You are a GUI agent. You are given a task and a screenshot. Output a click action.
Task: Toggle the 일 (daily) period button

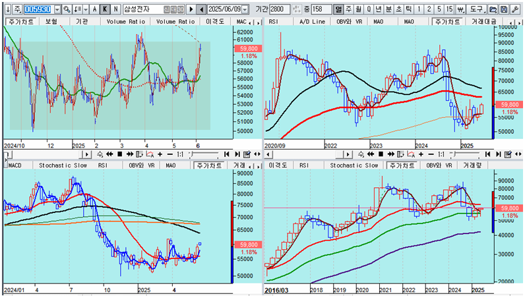click(338, 9)
